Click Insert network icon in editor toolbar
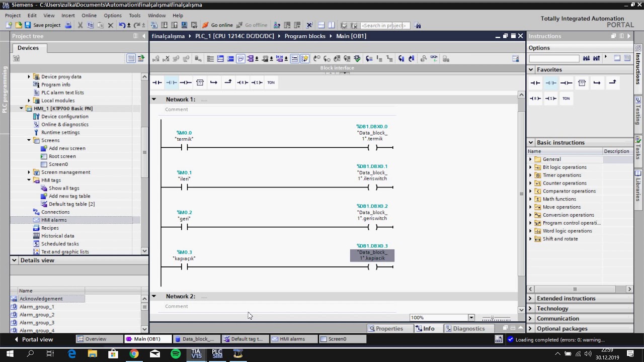This screenshot has height=362, width=644. tap(156, 59)
